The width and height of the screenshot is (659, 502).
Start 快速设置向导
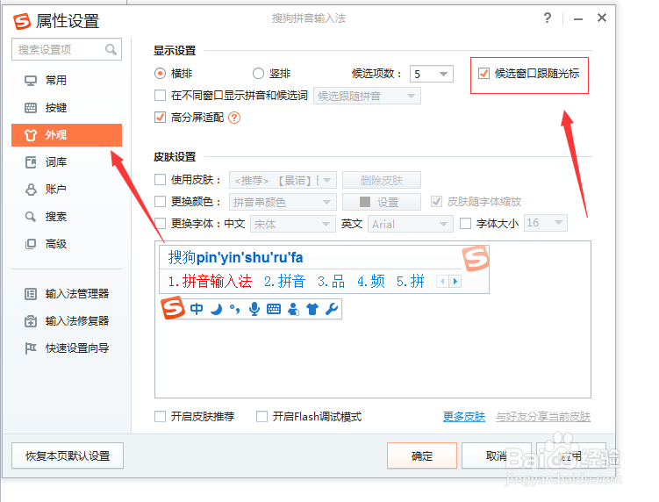pos(67,348)
